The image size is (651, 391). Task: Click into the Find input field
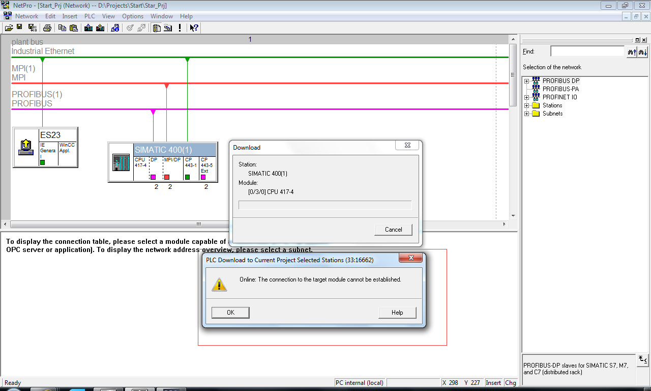[x=587, y=51]
